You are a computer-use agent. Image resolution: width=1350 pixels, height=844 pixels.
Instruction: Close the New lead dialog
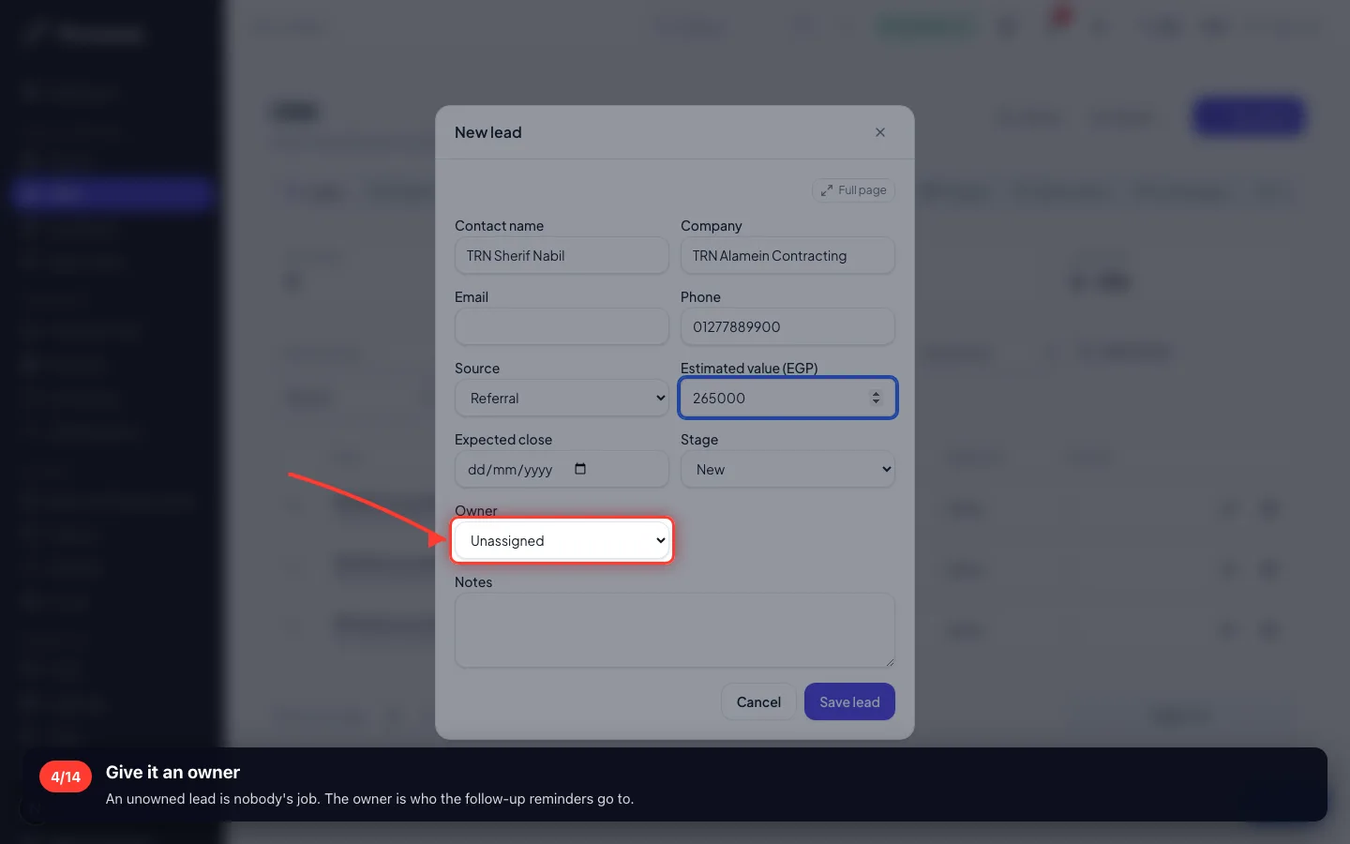[x=879, y=132]
